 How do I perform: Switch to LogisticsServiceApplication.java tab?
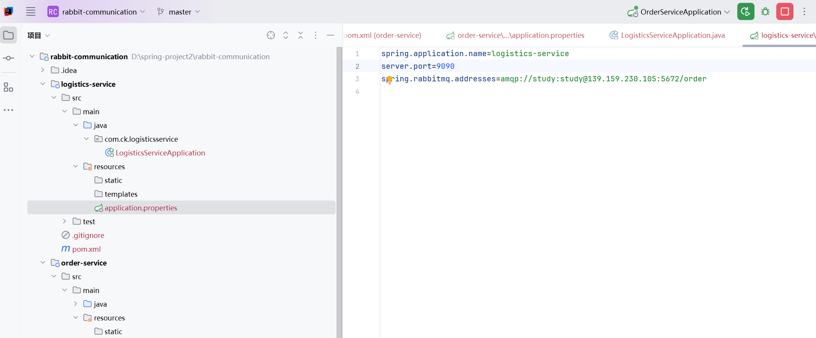pyautogui.click(x=667, y=35)
